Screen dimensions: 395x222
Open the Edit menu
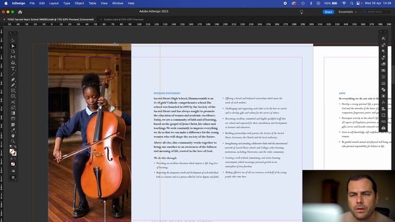coord(42,3)
